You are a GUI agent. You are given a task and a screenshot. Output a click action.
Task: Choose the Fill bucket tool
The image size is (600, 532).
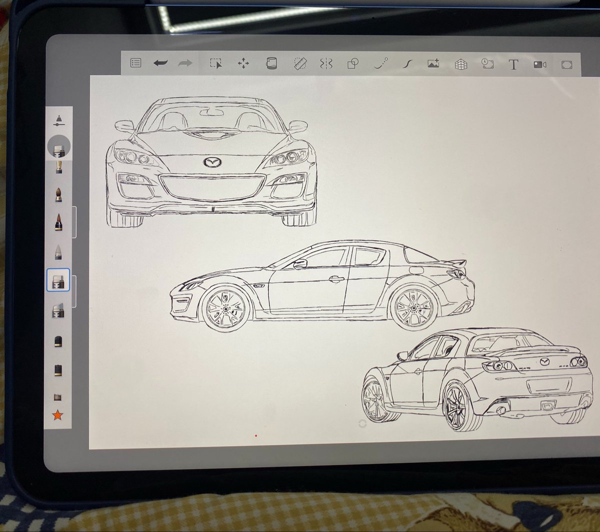point(271,64)
